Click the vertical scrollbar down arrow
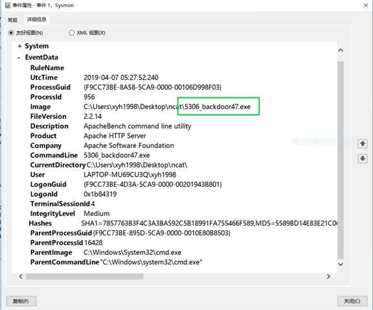 (x=341, y=264)
